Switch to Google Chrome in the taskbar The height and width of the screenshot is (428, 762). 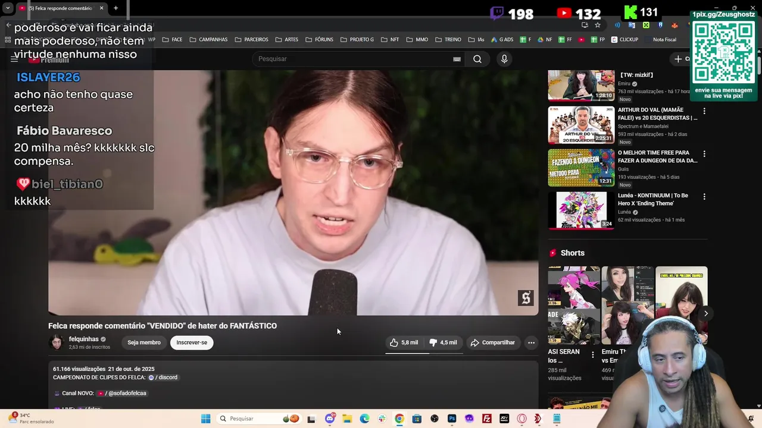[399, 418]
